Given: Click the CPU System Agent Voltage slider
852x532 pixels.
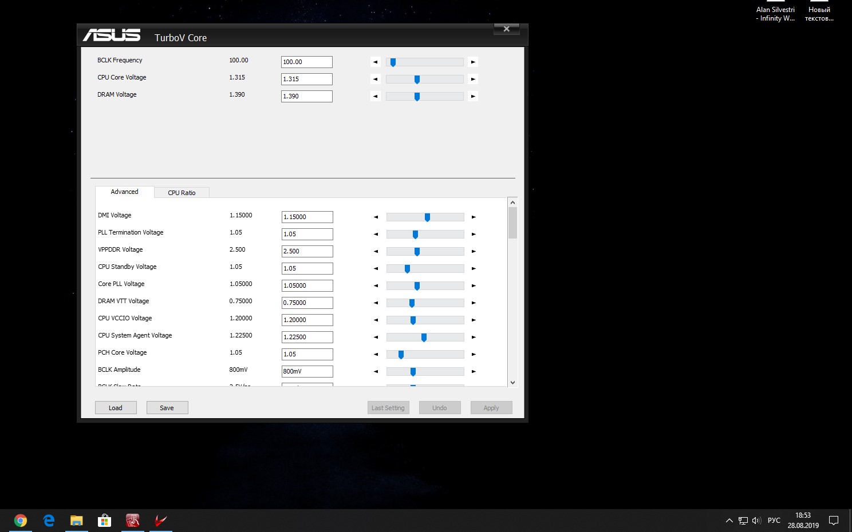Looking at the screenshot, I should [425, 337].
